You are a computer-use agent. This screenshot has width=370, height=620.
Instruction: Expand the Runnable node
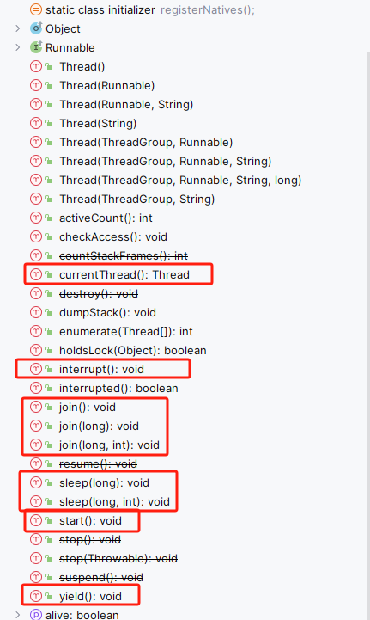click(x=18, y=47)
